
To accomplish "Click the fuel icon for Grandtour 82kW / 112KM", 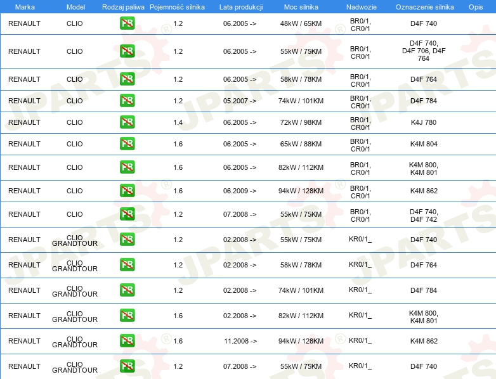I will point(127,316).
